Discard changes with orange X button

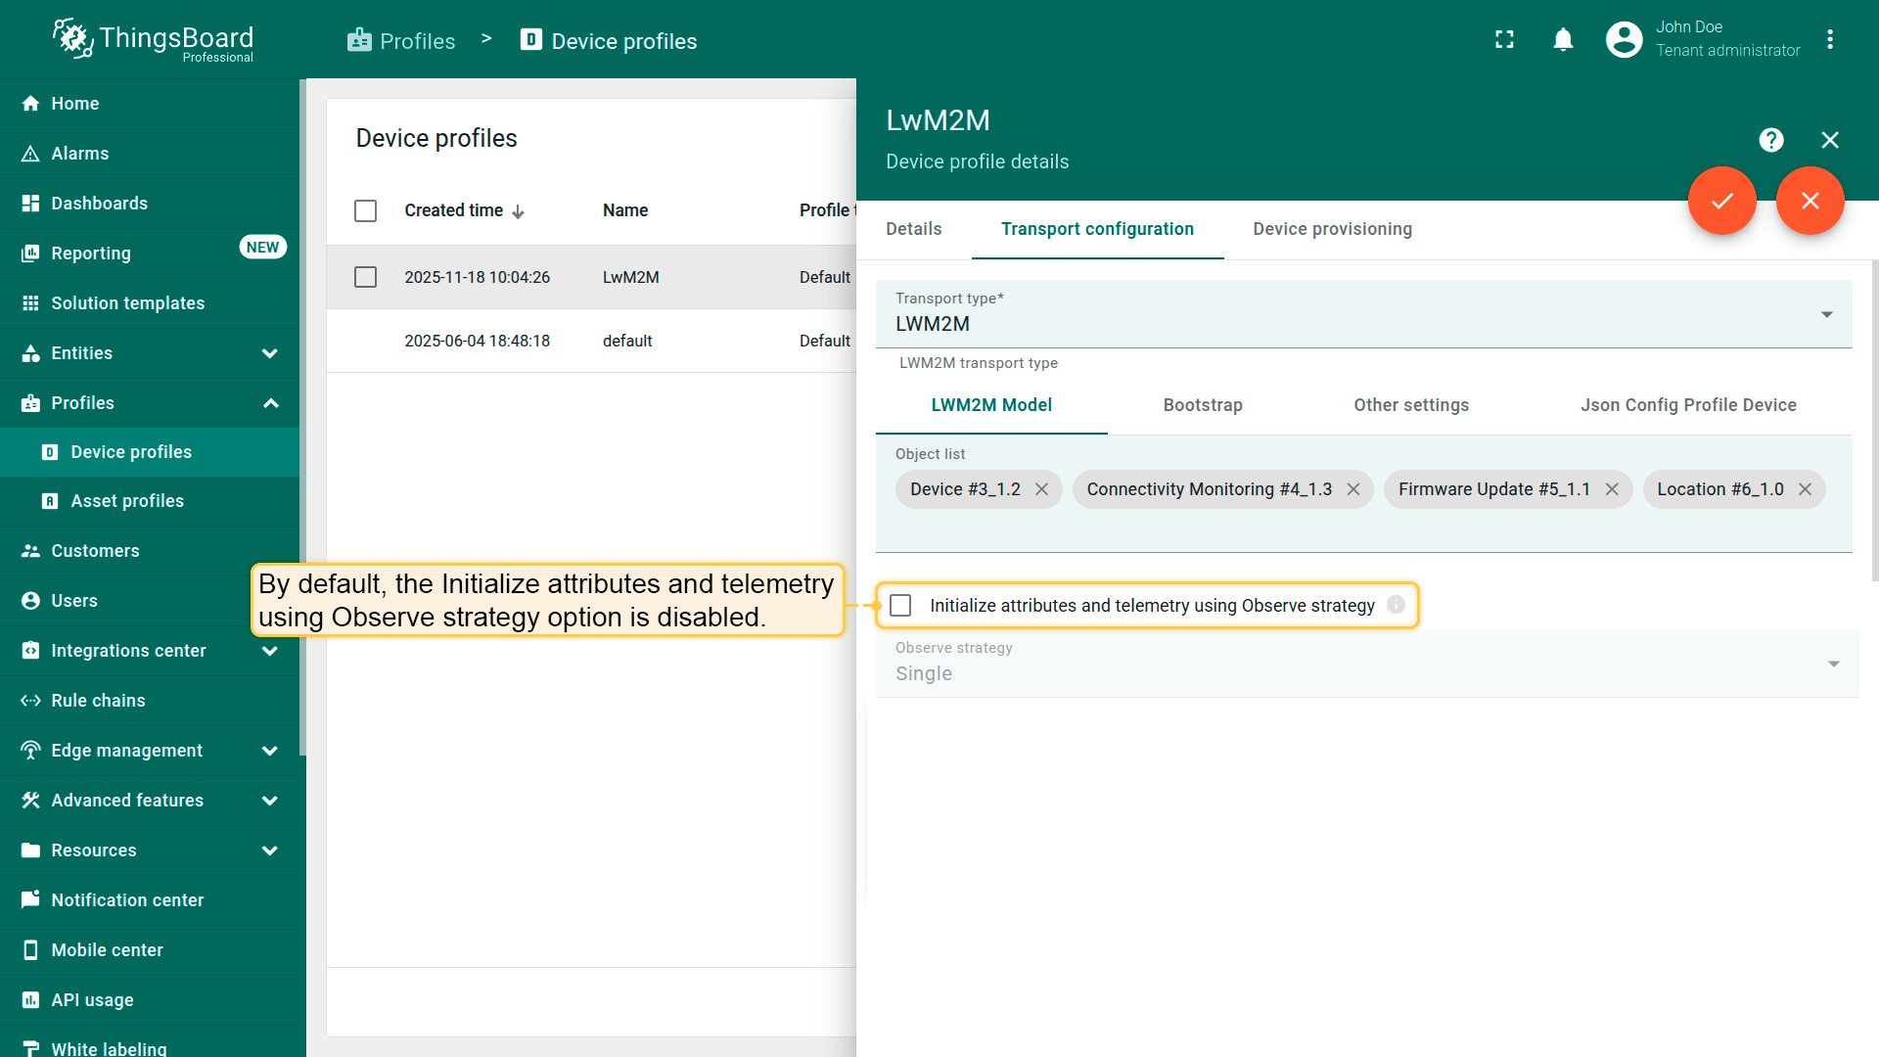[x=1810, y=201]
